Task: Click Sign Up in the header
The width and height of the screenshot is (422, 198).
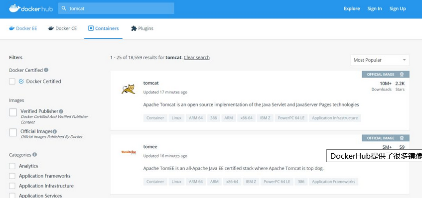Action: [x=398, y=8]
